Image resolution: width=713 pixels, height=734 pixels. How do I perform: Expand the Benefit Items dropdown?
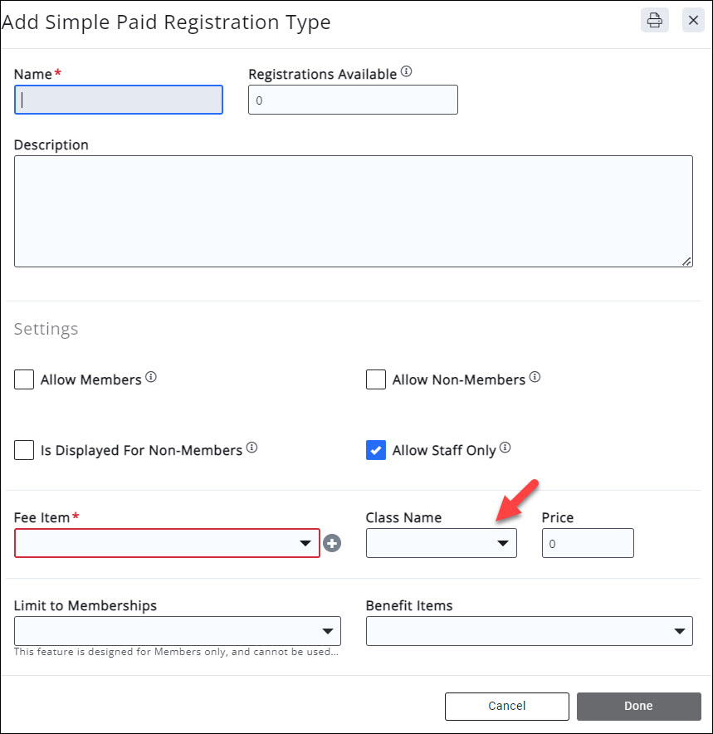[529, 631]
